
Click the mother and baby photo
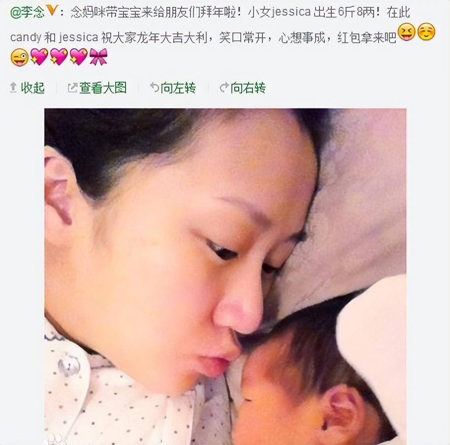tap(225, 277)
